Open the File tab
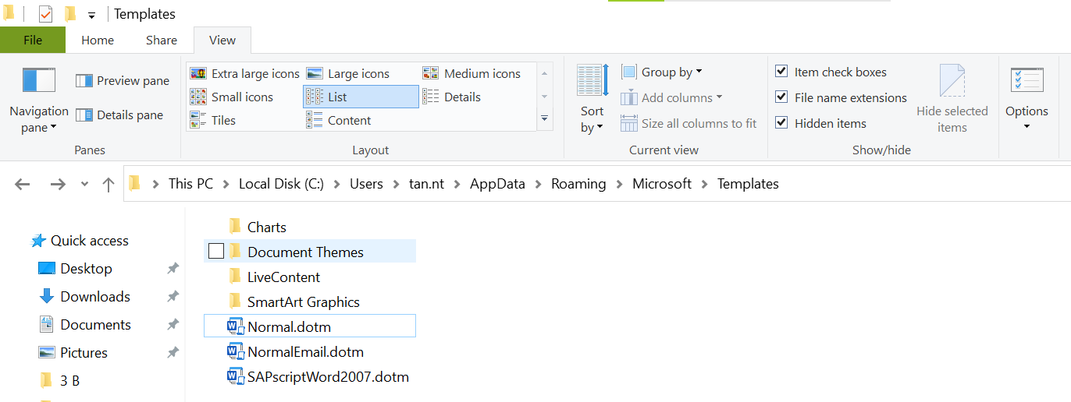1071x402 pixels. (33, 41)
